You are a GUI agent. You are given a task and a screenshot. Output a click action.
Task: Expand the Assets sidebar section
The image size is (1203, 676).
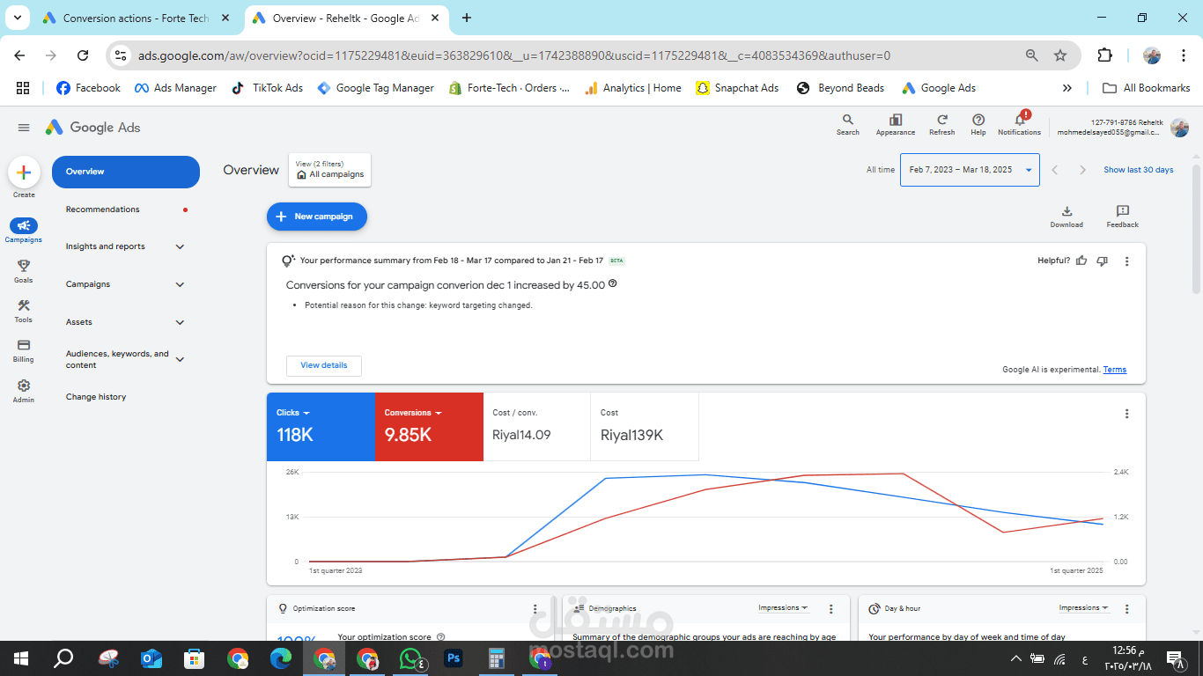click(x=181, y=323)
